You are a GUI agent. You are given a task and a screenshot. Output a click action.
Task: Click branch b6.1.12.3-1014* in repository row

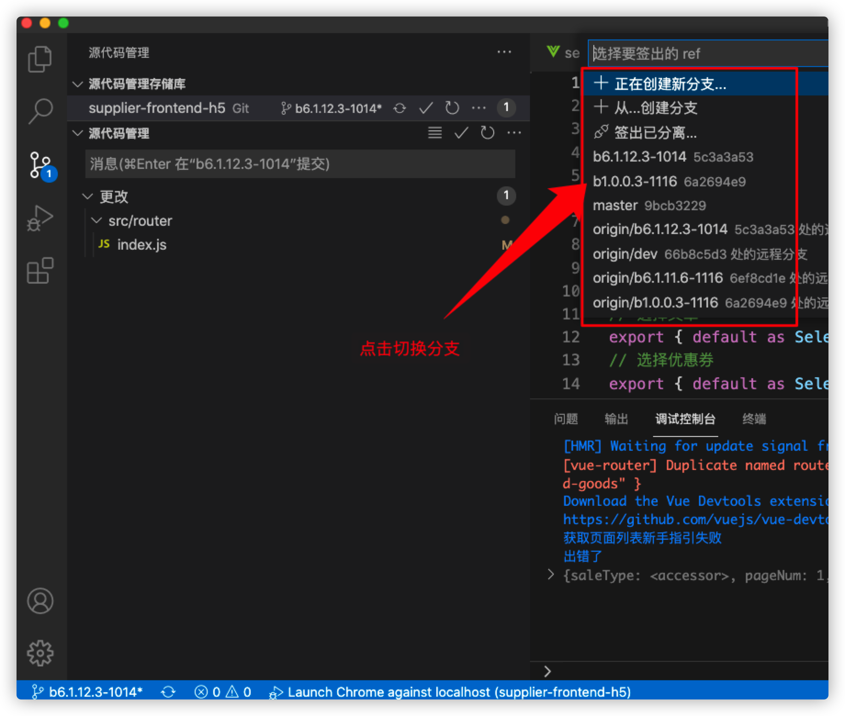(332, 108)
